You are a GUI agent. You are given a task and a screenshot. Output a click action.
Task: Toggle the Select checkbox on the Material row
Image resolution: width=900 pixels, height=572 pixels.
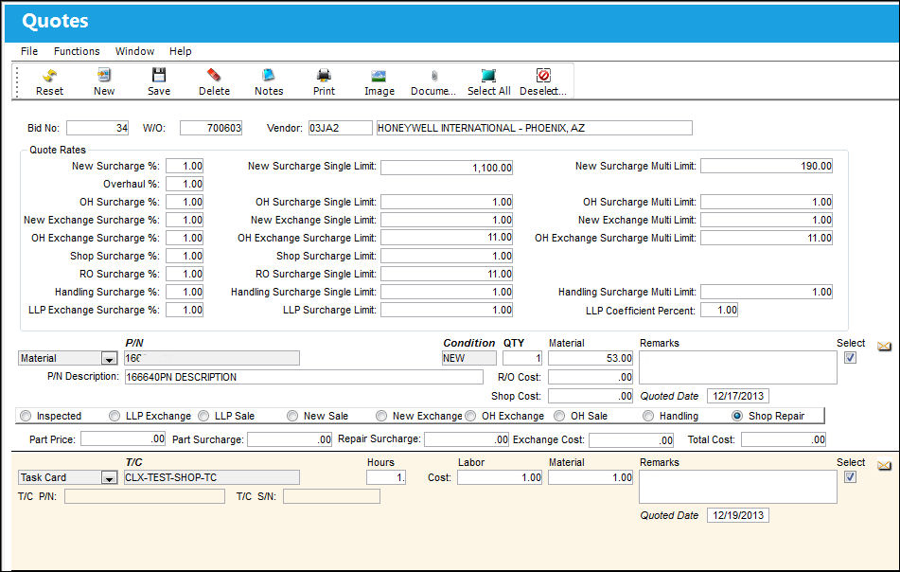[850, 358]
